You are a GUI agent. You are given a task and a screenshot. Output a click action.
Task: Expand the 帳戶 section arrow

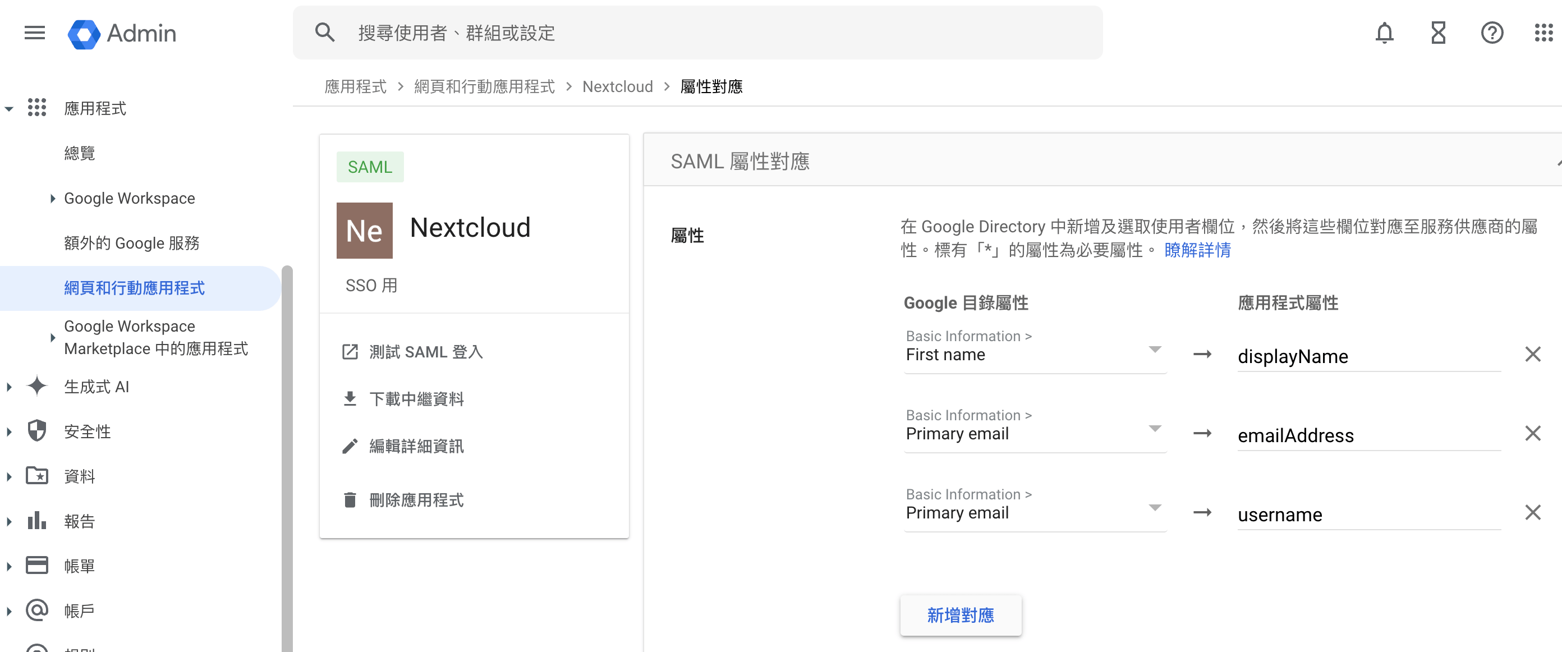[9, 612]
